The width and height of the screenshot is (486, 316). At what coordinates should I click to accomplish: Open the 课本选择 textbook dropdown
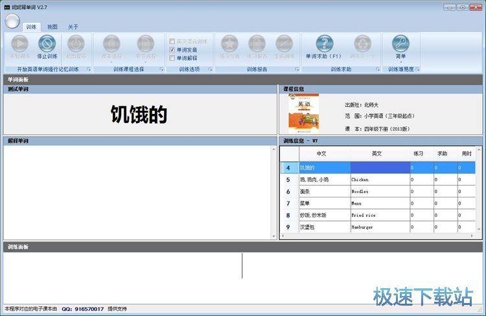pyautogui.click(x=111, y=48)
